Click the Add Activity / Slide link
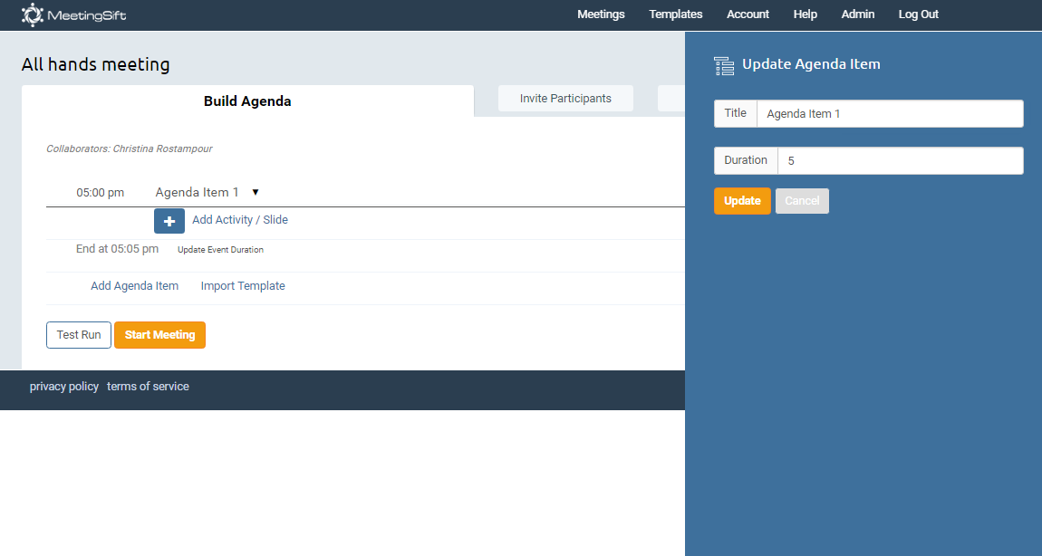Viewport: 1042px width, 556px height. click(x=240, y=220)
